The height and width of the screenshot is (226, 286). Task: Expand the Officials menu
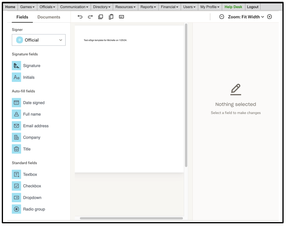[x=47, y=7]
